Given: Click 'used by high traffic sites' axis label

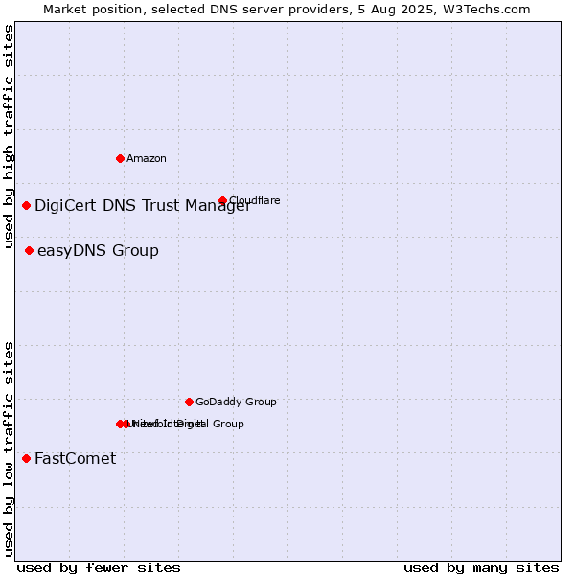Looking at the screenshot, I should 8,136.
